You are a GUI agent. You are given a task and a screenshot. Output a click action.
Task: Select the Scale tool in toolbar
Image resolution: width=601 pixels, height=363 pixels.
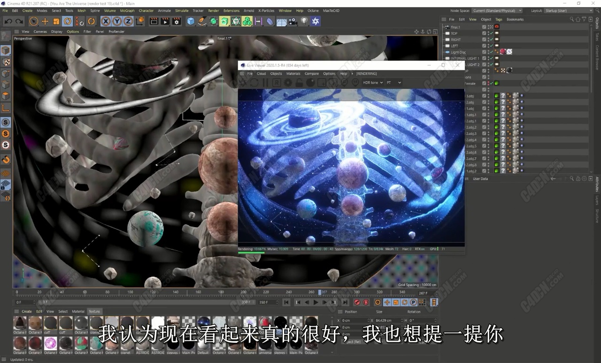(x=56, y=21)
